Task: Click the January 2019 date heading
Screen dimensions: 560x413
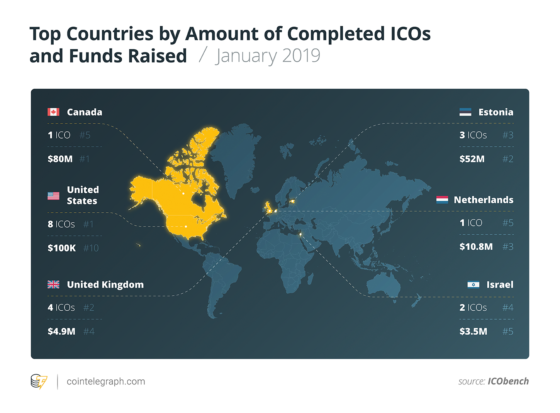Action: [x=268, y=56]
